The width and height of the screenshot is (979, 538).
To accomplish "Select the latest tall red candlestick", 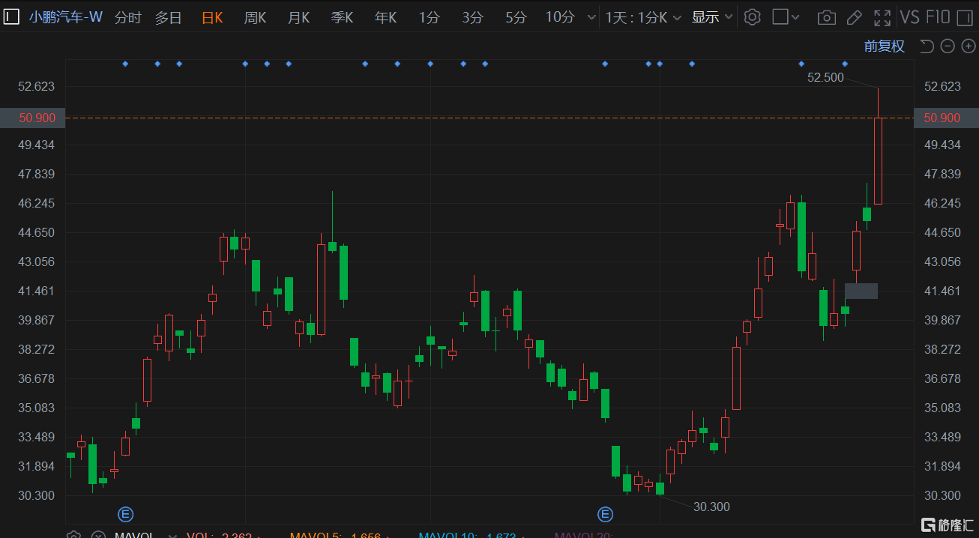I will [878, 160].
